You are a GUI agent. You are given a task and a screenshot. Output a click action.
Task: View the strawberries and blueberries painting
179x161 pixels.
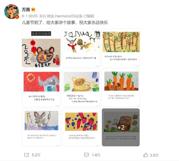pos(81,127)
